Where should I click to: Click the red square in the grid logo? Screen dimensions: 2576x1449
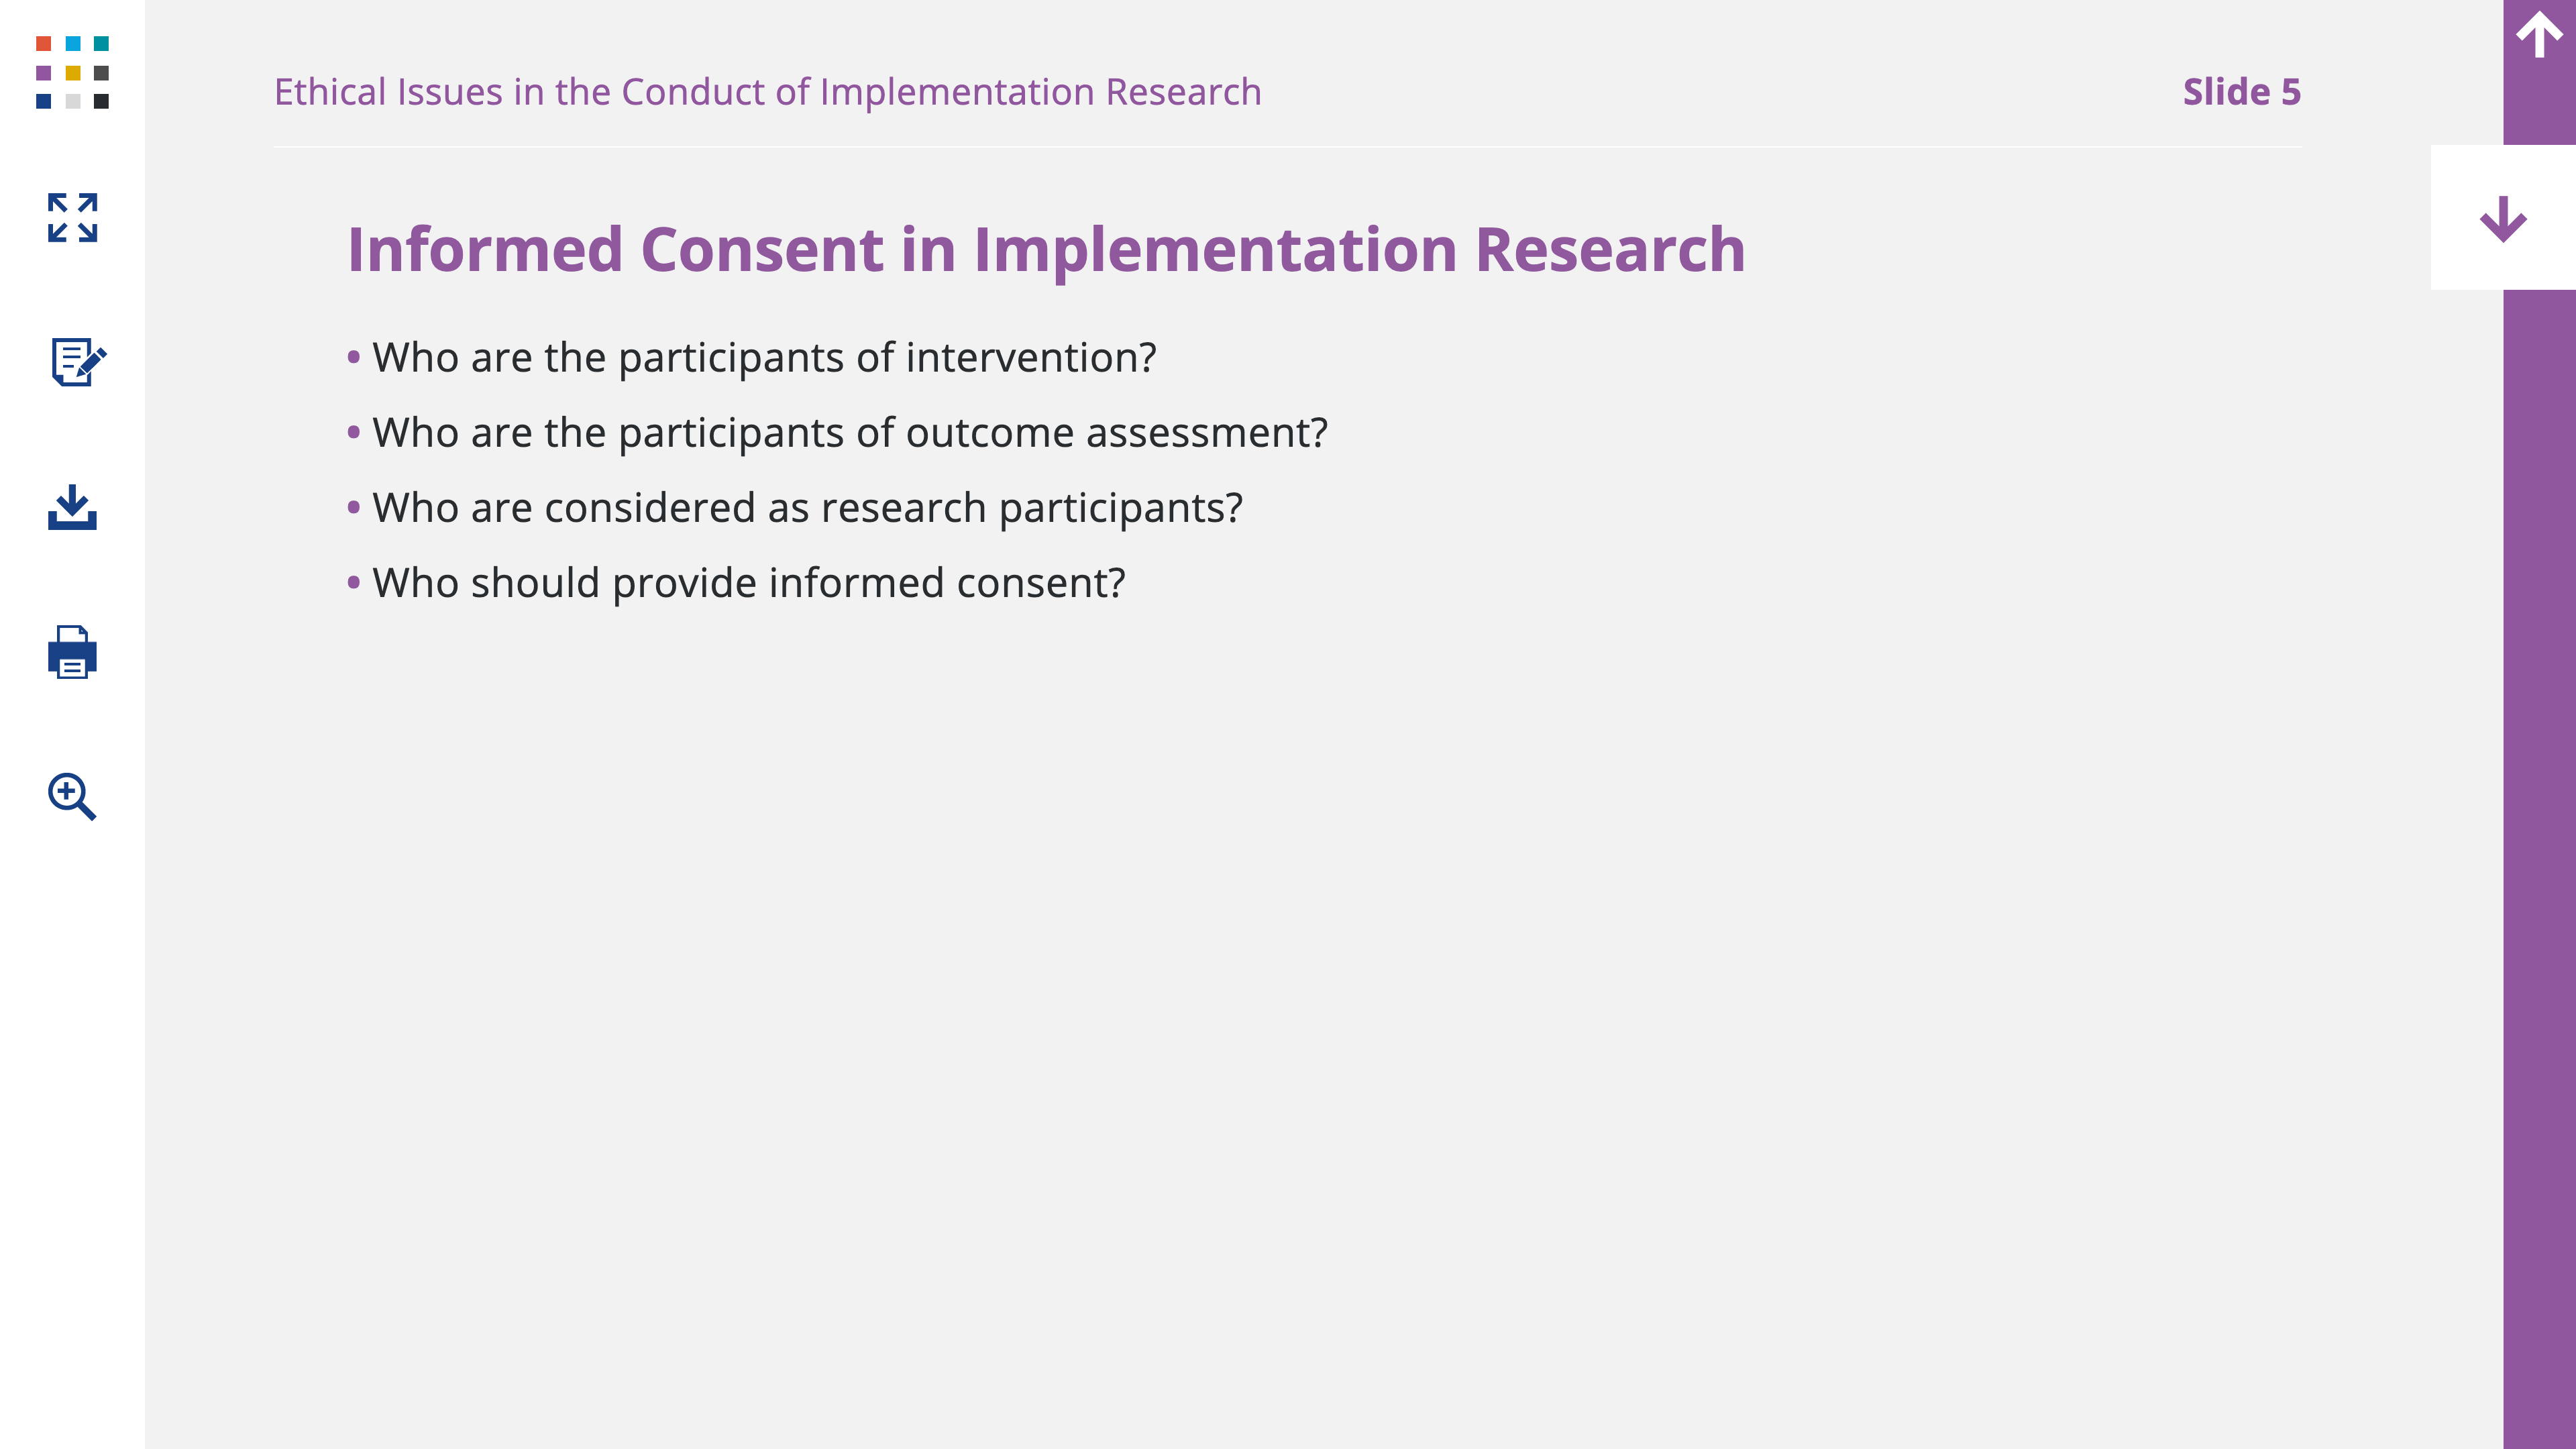(43, 43)
